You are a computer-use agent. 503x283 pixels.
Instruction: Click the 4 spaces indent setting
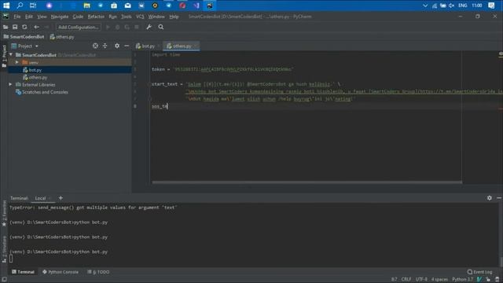point(439,280)
